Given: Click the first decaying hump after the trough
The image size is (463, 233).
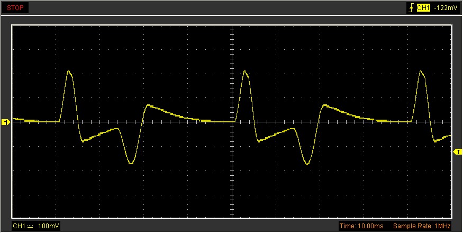Looking at the screenshot, I should click(x=149, y=105).
